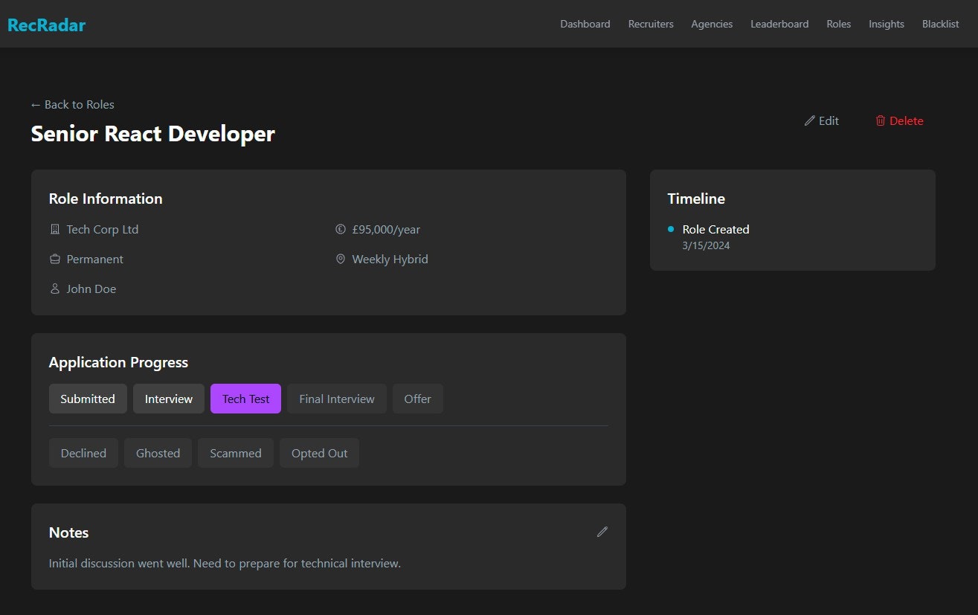Click the briefcase icon beside Permanent
Screen dimensions: 978x615
[x=54, y=260]
